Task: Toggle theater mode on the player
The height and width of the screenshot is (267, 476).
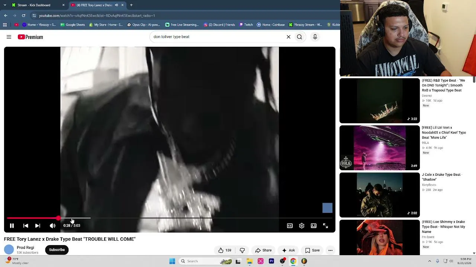Action: pos(313,225)
